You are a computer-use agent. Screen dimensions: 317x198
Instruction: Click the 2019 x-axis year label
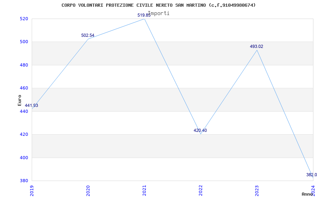pos(32,190)
